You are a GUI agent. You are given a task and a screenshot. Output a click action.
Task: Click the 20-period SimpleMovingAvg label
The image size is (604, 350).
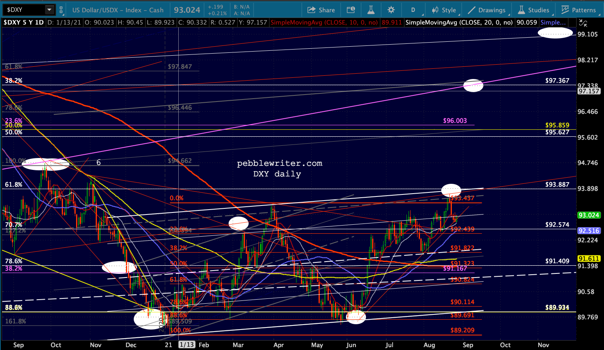coord(459,23)
